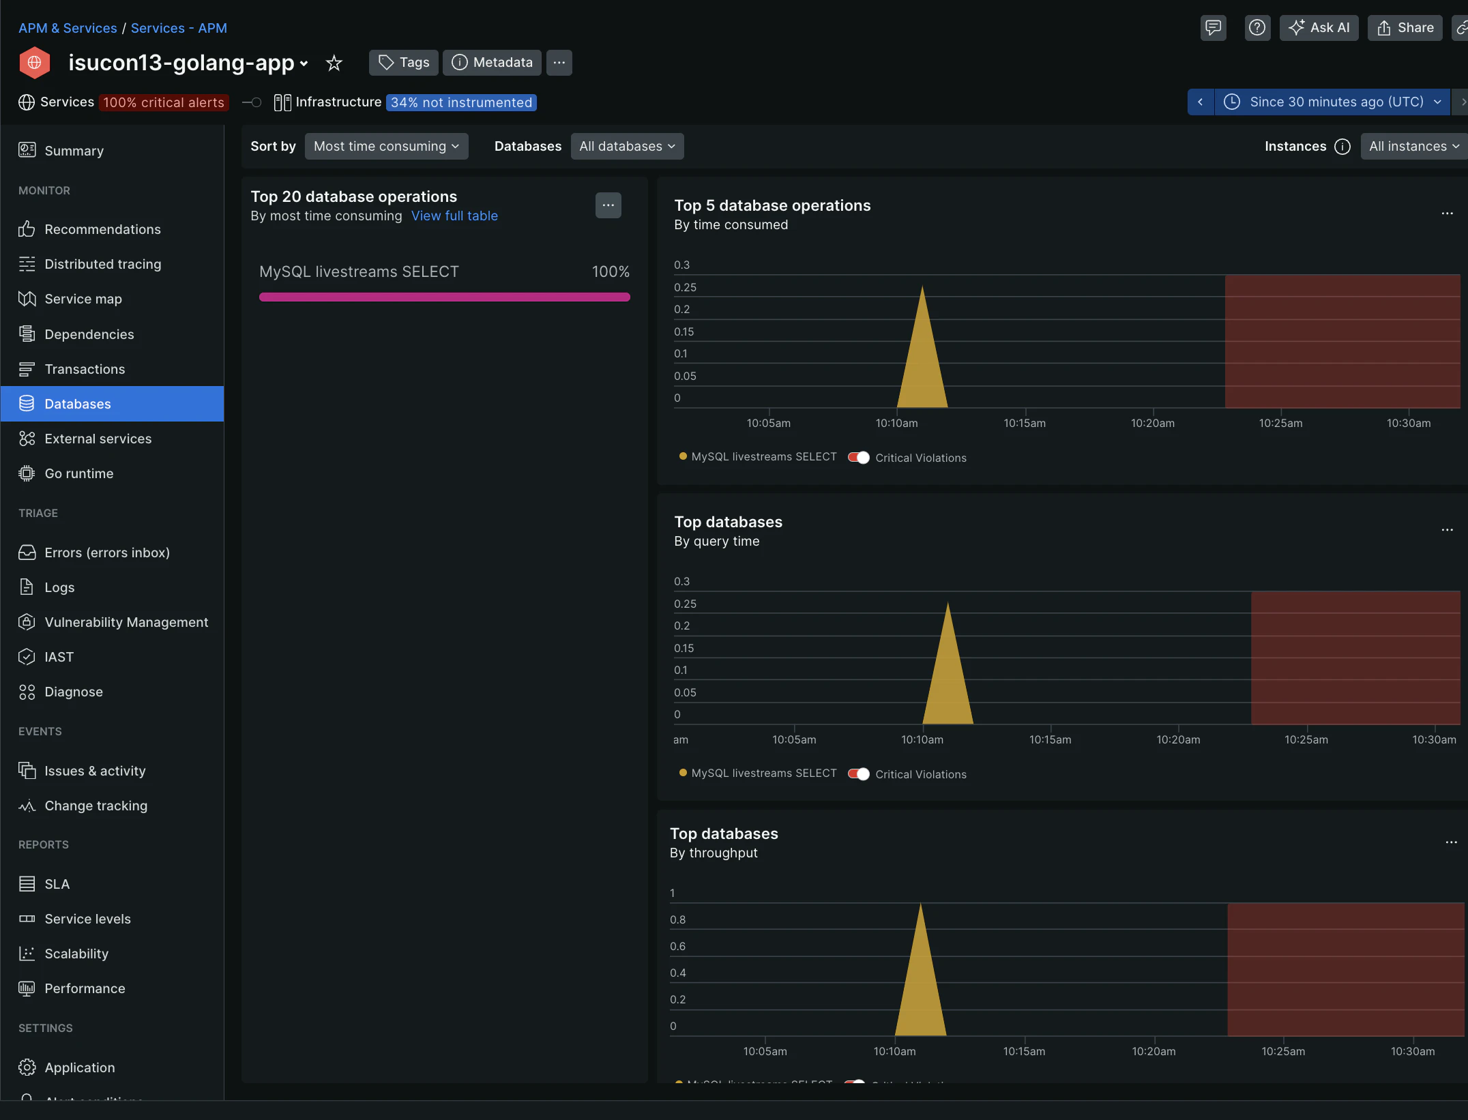Select Transactions in the sidebar
The width and height of the screenshot is (1468, 1120).
[112, 369]
